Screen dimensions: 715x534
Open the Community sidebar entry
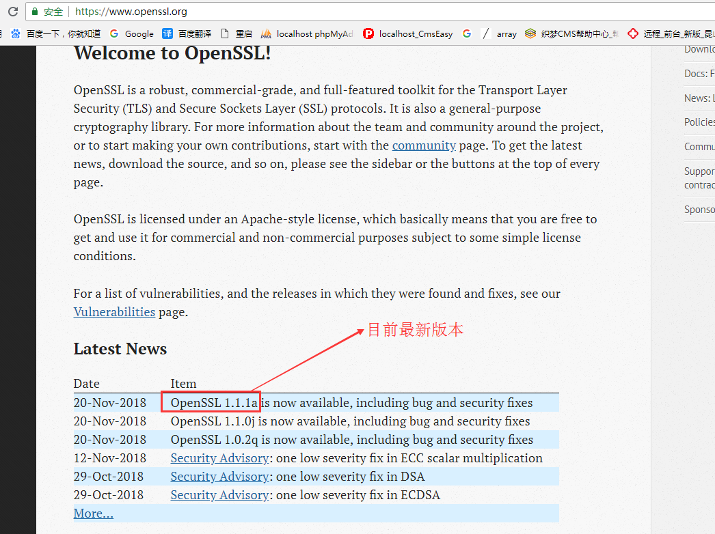[x=699, y=147]
